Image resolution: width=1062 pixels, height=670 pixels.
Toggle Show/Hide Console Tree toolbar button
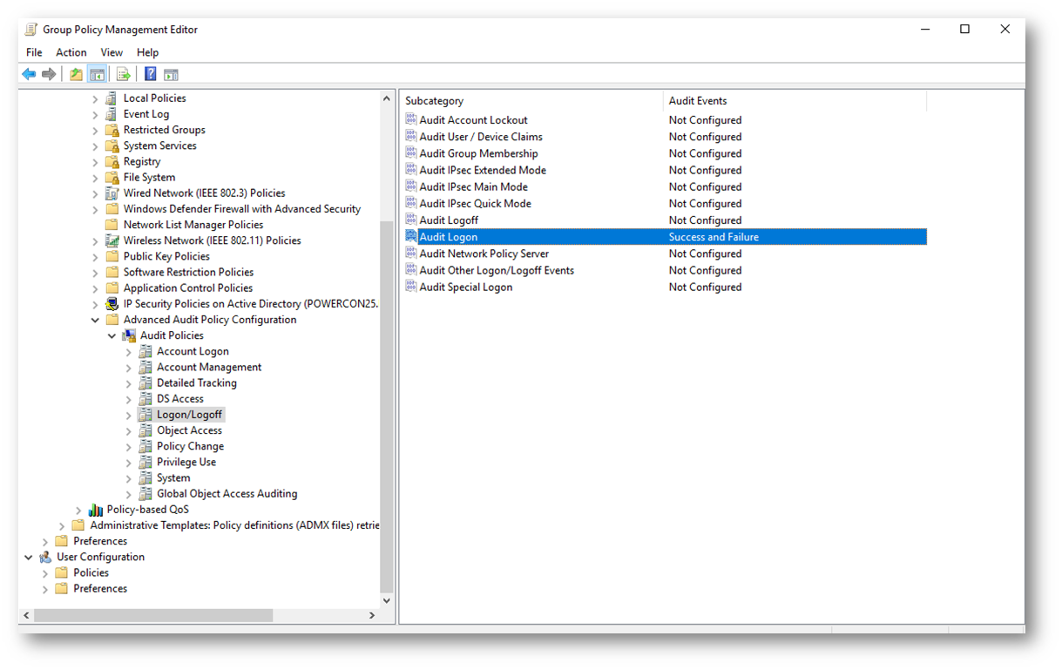[97, 75]
